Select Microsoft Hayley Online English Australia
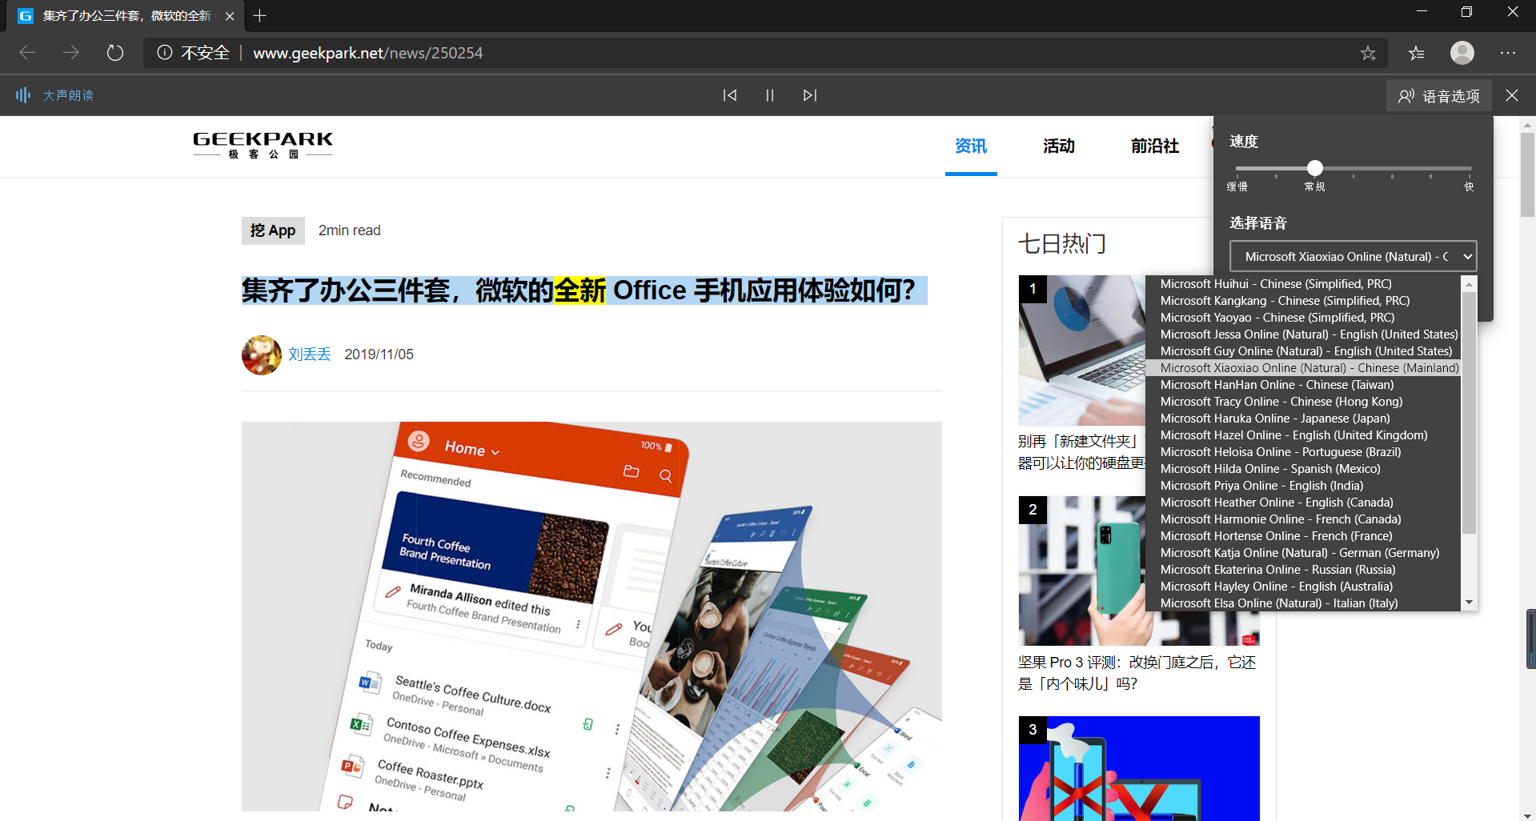This screenshot has height=821, width=1536. [1303, 587]
